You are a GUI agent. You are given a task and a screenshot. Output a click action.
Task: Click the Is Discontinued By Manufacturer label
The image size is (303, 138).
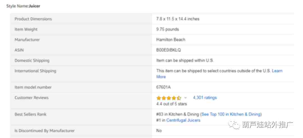point(45,131)
